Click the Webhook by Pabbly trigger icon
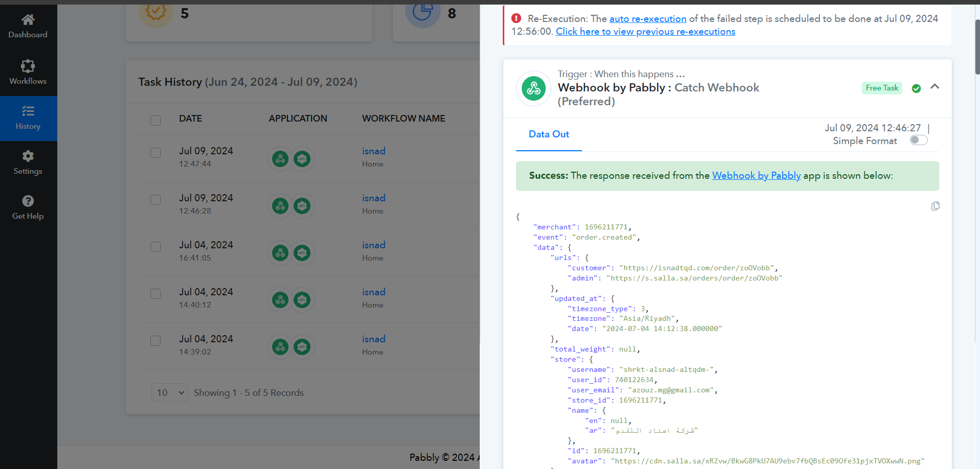The image size is (980, 469). pyautogui.click(x=533, y=88)
